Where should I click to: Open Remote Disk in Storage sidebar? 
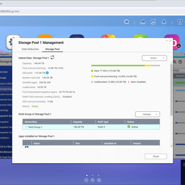coord(6,105)
